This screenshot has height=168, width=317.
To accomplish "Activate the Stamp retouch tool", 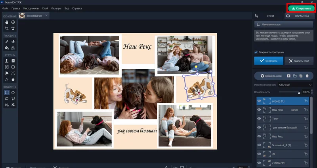I will (x=7, y=61).
